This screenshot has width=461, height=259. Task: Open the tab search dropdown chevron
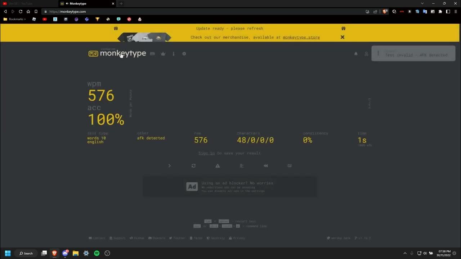pos(422,4)
